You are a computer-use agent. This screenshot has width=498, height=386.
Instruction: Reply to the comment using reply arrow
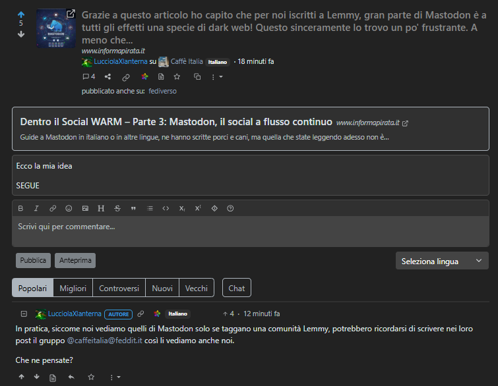click(x=71, y=377)
